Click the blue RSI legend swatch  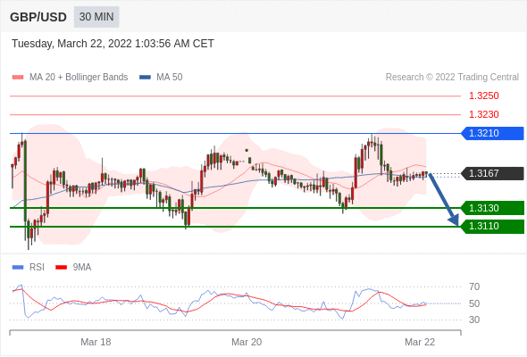(x=18, y=268)
